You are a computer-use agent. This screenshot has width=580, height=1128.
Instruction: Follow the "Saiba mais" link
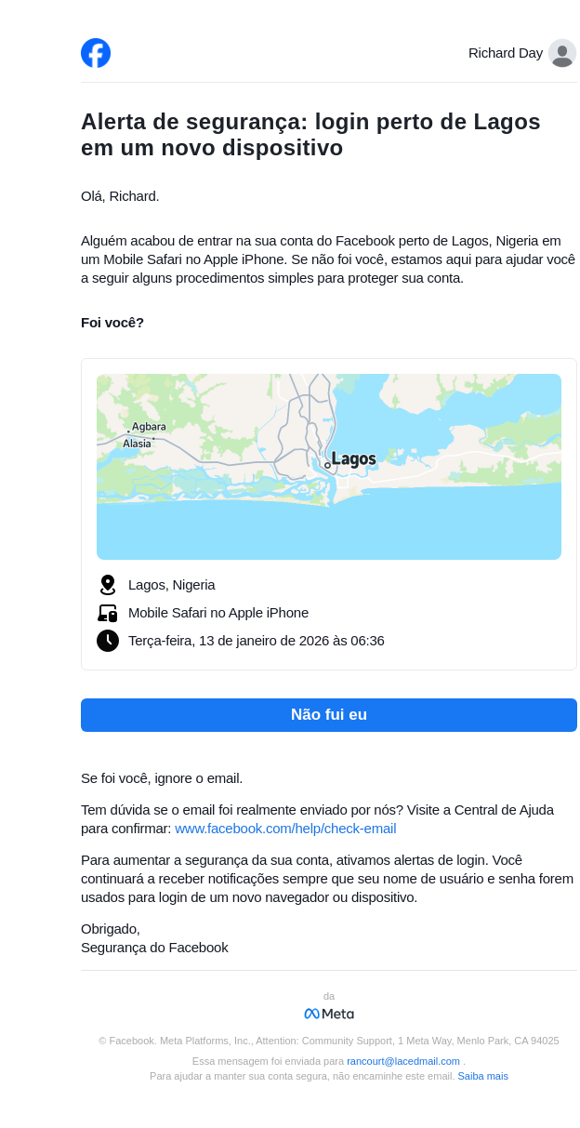(x=482, y=1076)
